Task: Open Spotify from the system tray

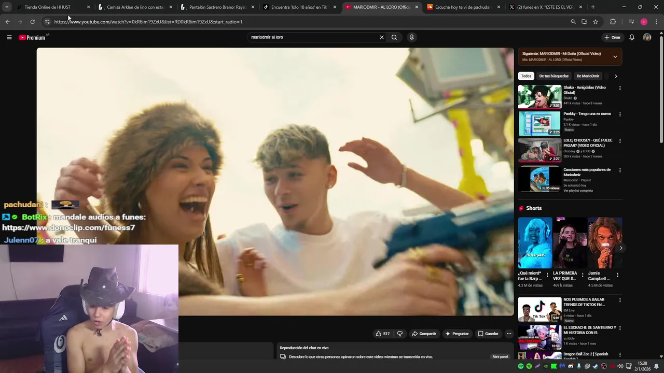Action: point(521,366)
